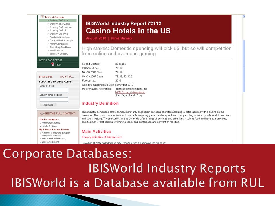Expand the Industry Outlook arrow

click(x=48, y=31)
